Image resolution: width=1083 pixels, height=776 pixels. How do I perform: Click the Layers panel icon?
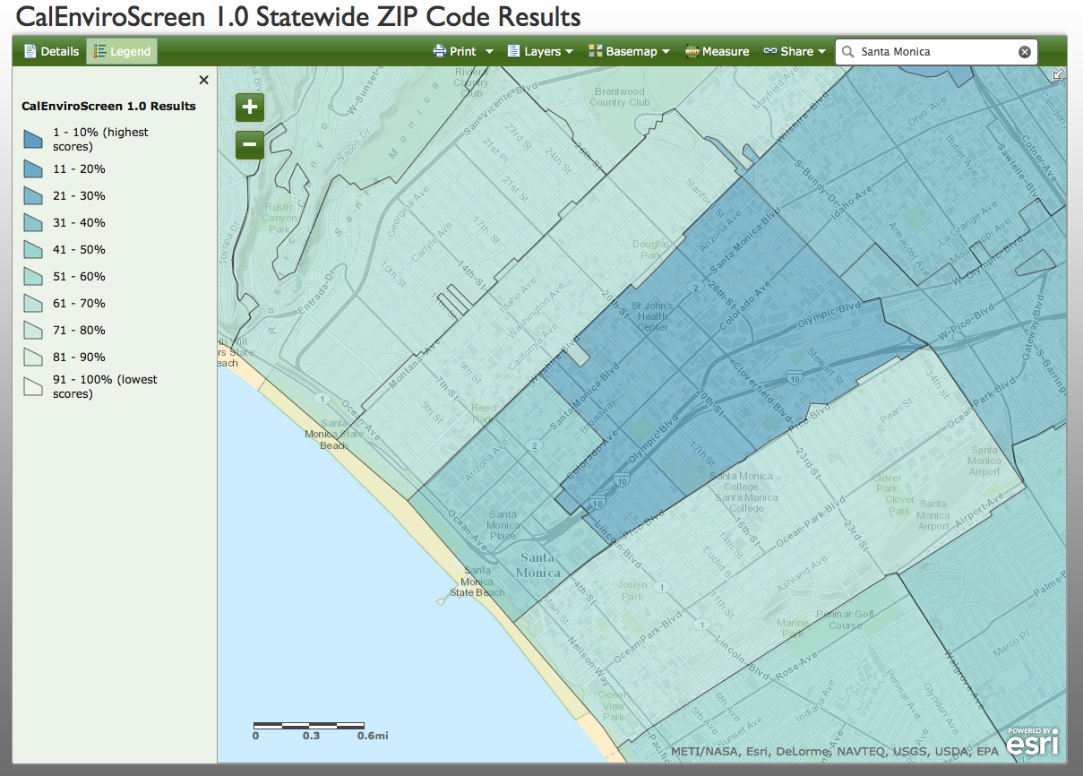(x=514, y=51)
